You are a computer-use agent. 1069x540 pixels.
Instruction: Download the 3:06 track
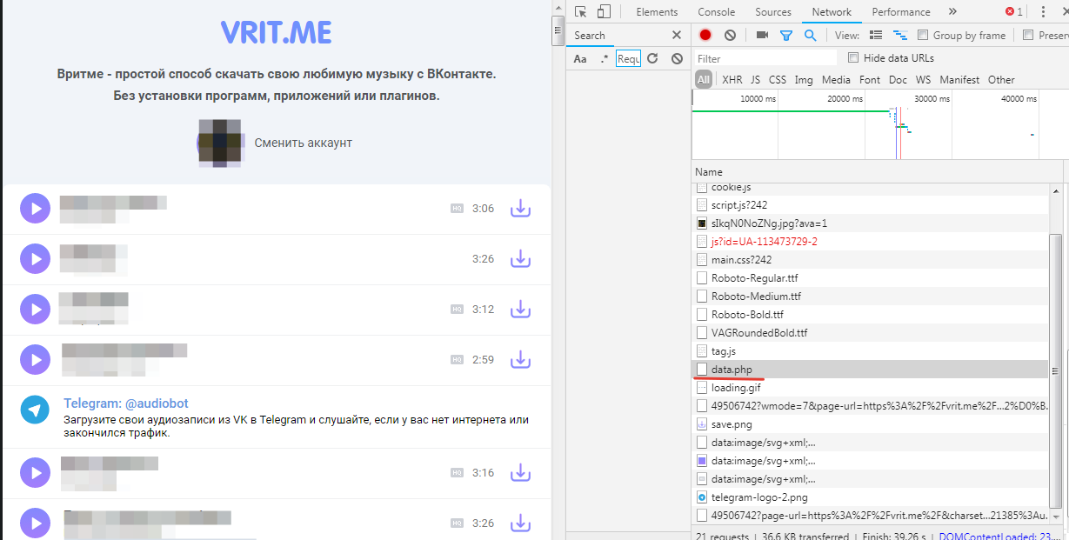[x=520, y=209]
